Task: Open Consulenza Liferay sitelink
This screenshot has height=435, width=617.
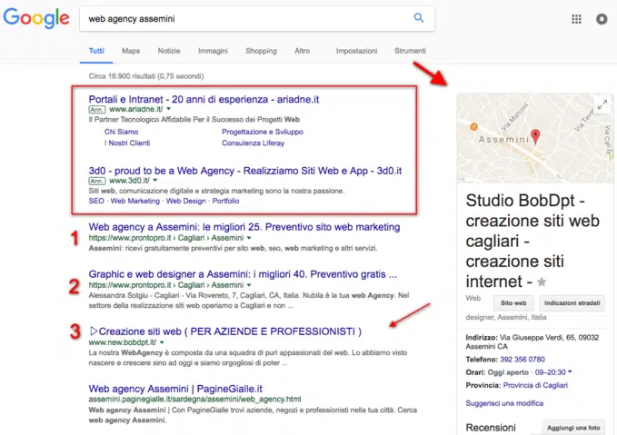Action: [x=253, y=143]
